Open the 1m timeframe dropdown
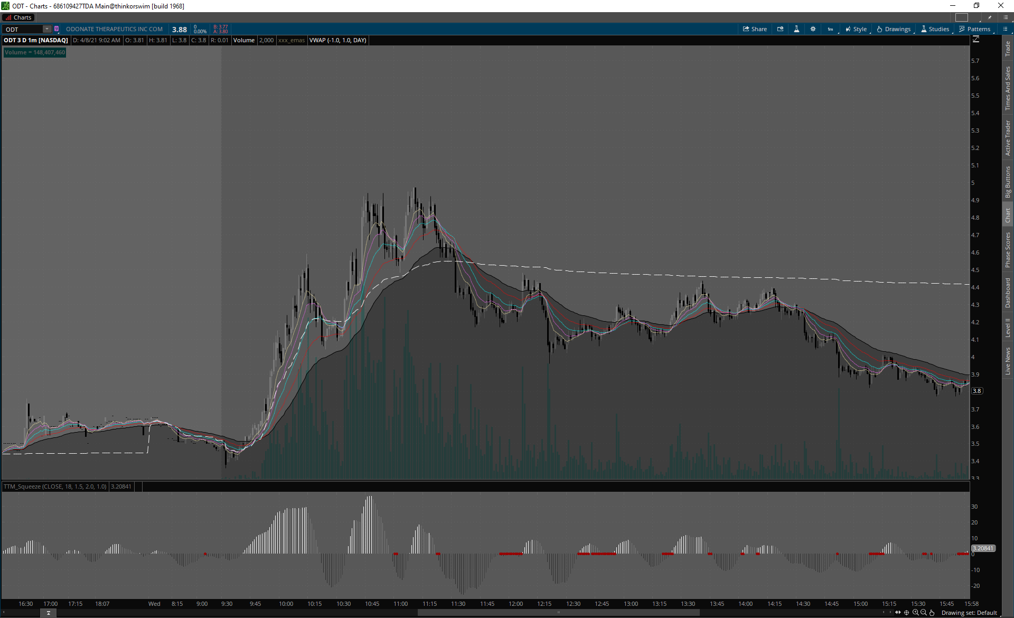This screenshot has height=618, width=1014. pyautogui.click(x=830, y=29)
